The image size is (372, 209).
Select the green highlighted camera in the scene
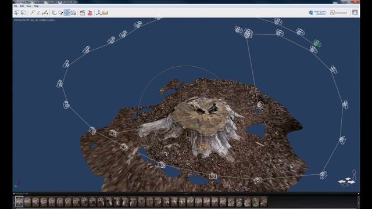coord(317,43)
